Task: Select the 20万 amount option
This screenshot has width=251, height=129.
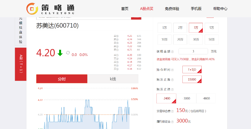Action: click(x=180, y=40)
